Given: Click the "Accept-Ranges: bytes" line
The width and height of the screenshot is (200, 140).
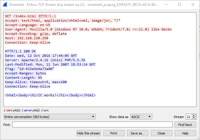Looking at the screenshot, I should point(26,73).
